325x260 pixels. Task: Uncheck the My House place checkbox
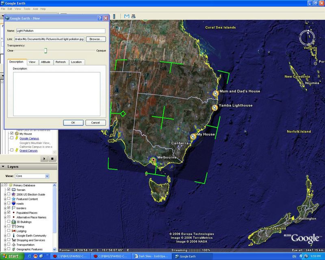12,133
